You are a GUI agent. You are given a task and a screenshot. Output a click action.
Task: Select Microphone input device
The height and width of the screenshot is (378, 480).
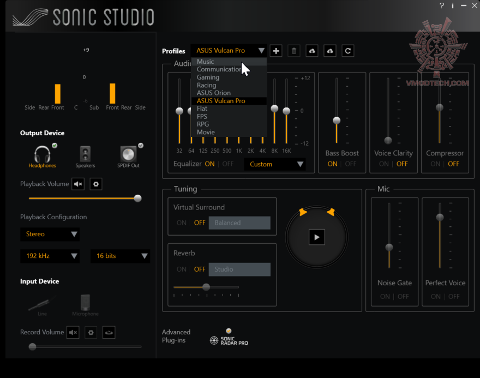[85, 305]
